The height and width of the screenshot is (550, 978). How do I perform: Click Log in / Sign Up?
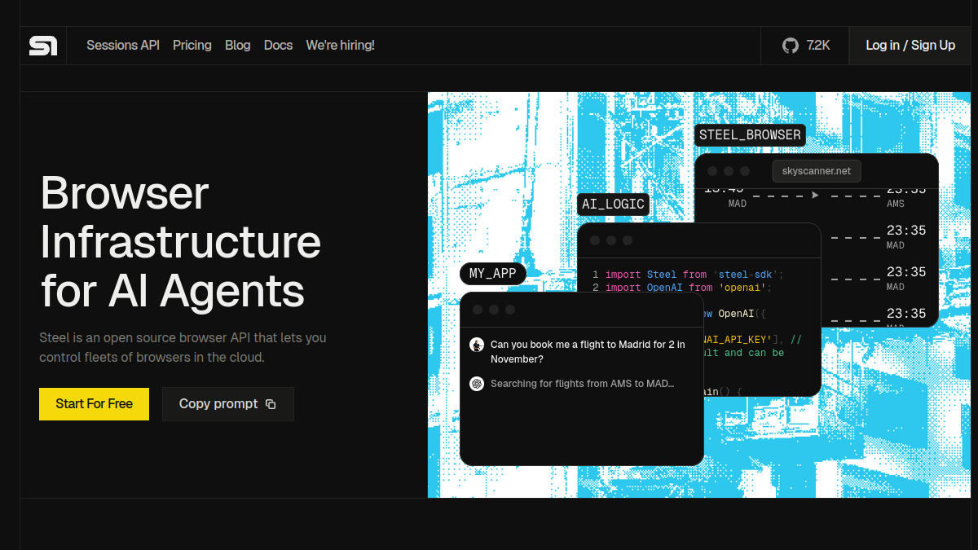click(x=910, y=46)
